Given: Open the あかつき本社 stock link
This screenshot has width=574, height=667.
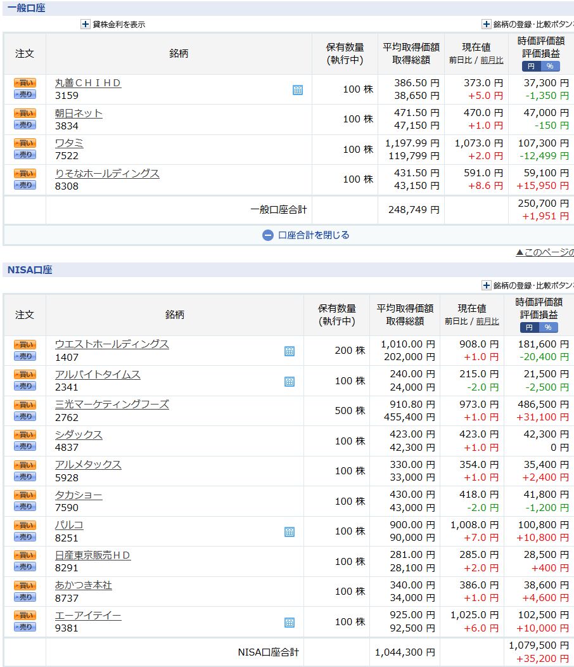Looking at the screenshot, I should [84, 585].
